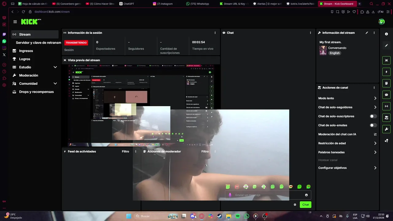Open Palabras baneadas options
The width and height of the screenshot is (393, 221).
(347, 152)
